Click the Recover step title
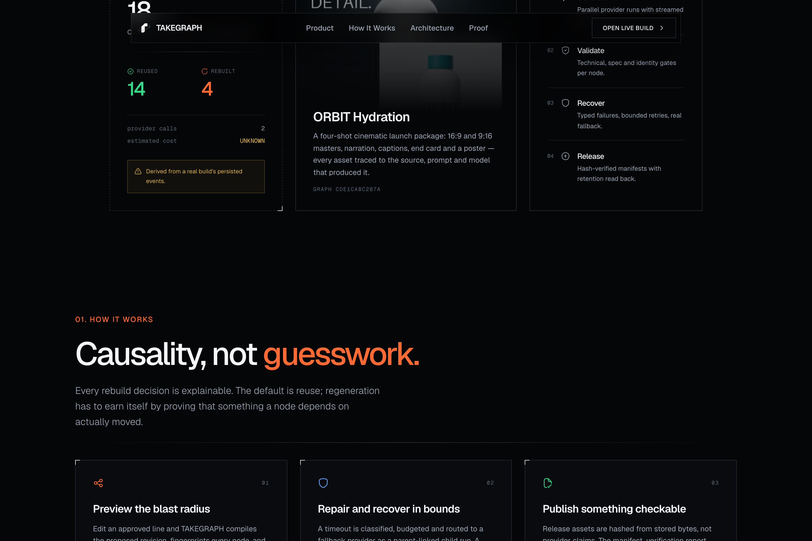This screenshot has height=541, width=812. click(x=591, y=103)
